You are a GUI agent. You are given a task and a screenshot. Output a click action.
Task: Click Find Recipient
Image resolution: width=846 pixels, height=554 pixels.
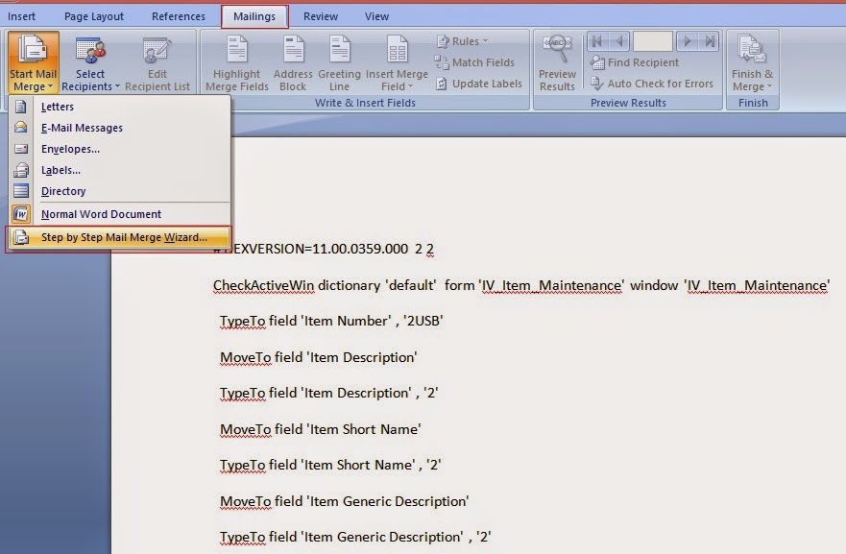pyautogui.click(x=634, y=62)
